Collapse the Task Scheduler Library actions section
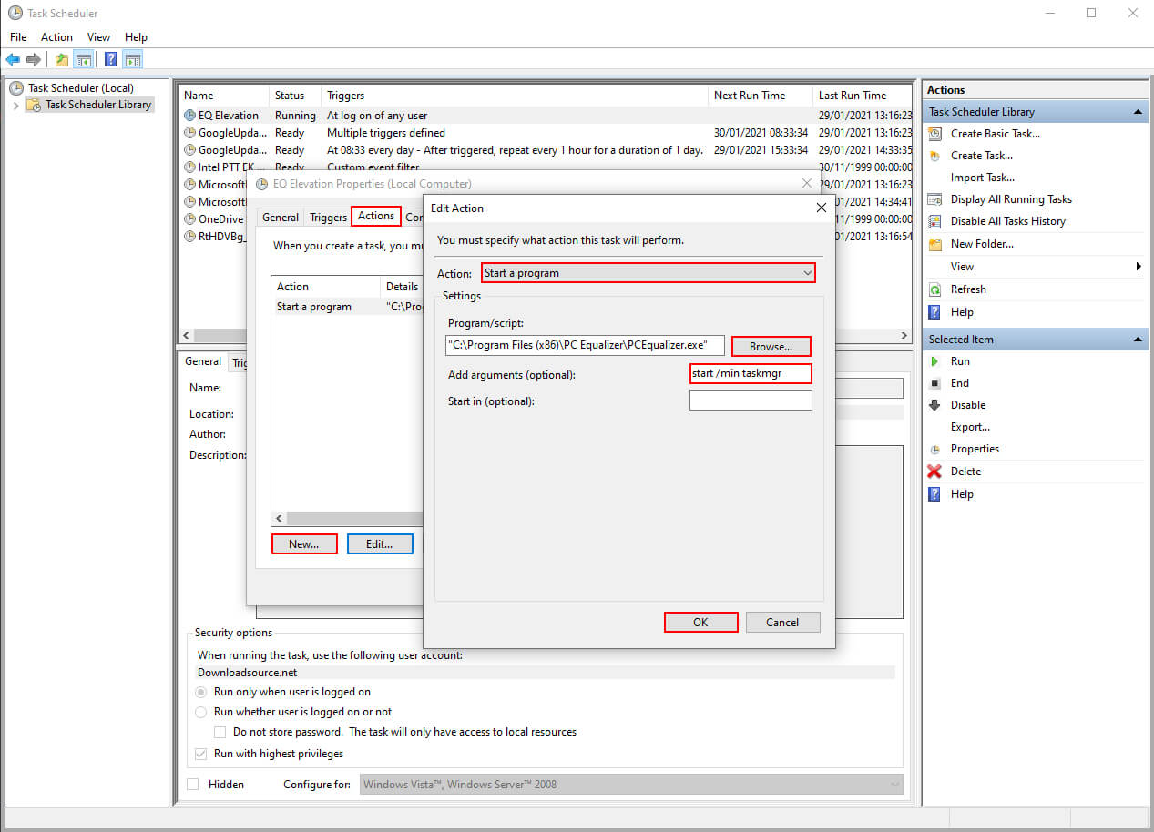 coord(1138,112)
